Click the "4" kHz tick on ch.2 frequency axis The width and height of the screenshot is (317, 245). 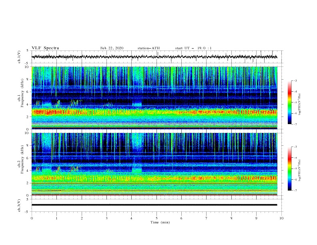pyautogui.click(x=28, y=171)
